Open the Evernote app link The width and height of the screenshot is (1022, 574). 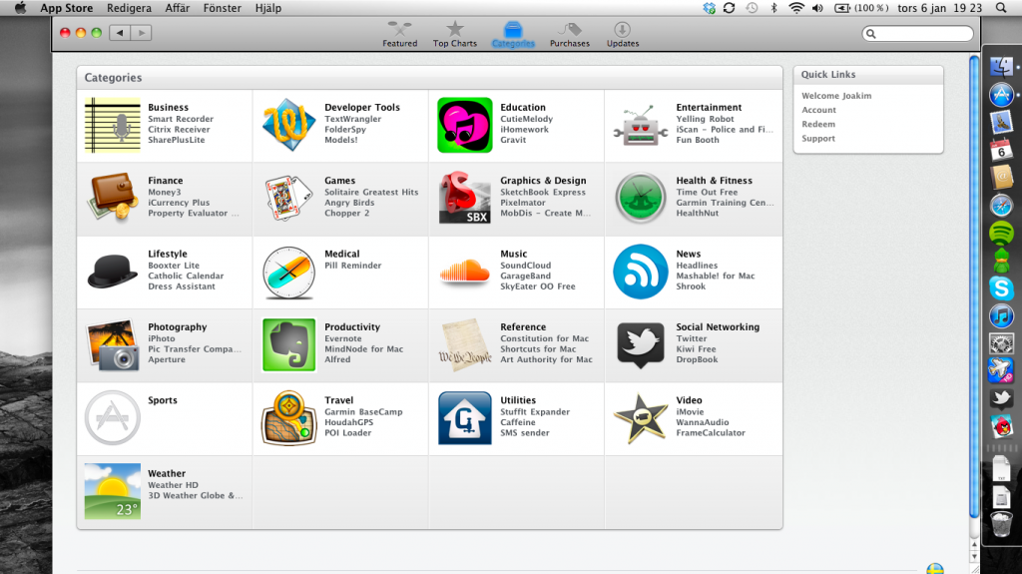pyautogui.click(x=343, y=338)
